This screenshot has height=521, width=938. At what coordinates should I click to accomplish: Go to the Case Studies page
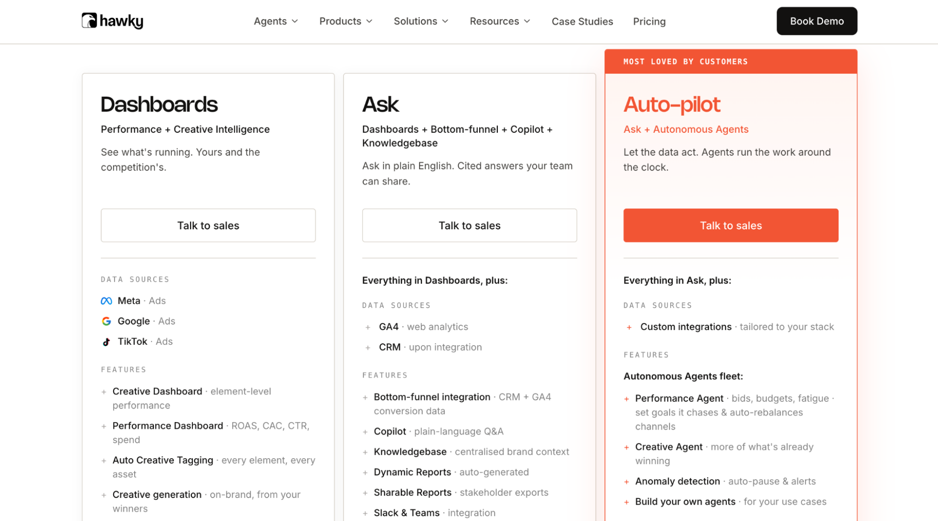(582, 21)
